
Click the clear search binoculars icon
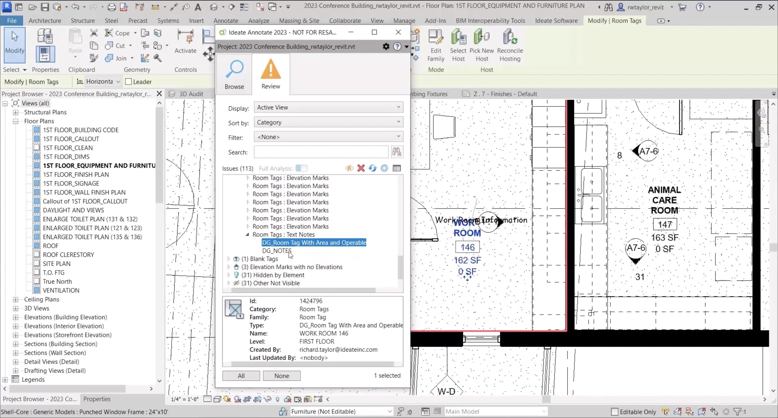[x=397, y=152]
